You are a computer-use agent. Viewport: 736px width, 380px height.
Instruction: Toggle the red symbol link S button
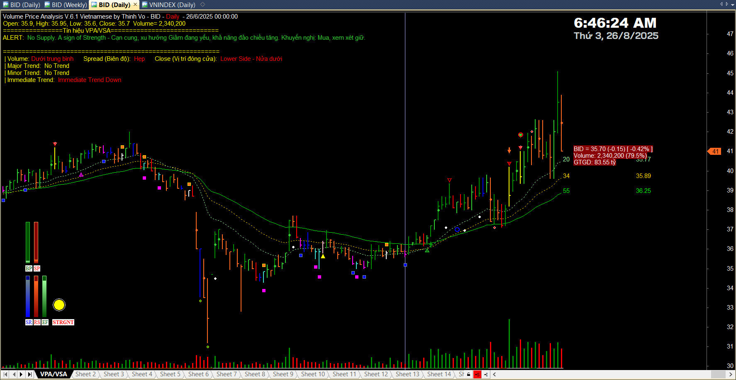pos(477,374)
